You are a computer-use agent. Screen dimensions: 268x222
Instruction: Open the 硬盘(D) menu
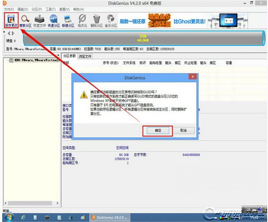[23, 9]
